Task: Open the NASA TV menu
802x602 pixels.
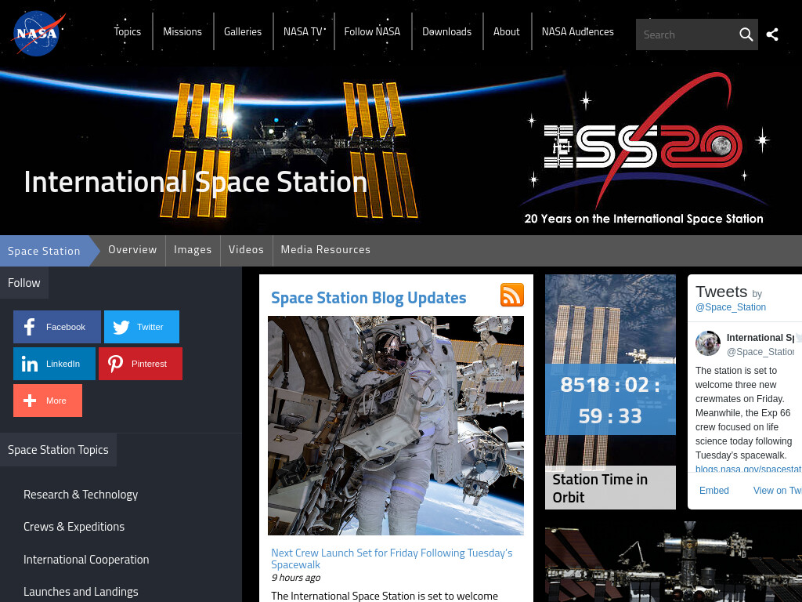Action: click(304, 31)
